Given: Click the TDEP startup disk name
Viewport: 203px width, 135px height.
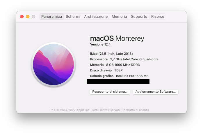Looking at the screenshot, I should 118,70.
